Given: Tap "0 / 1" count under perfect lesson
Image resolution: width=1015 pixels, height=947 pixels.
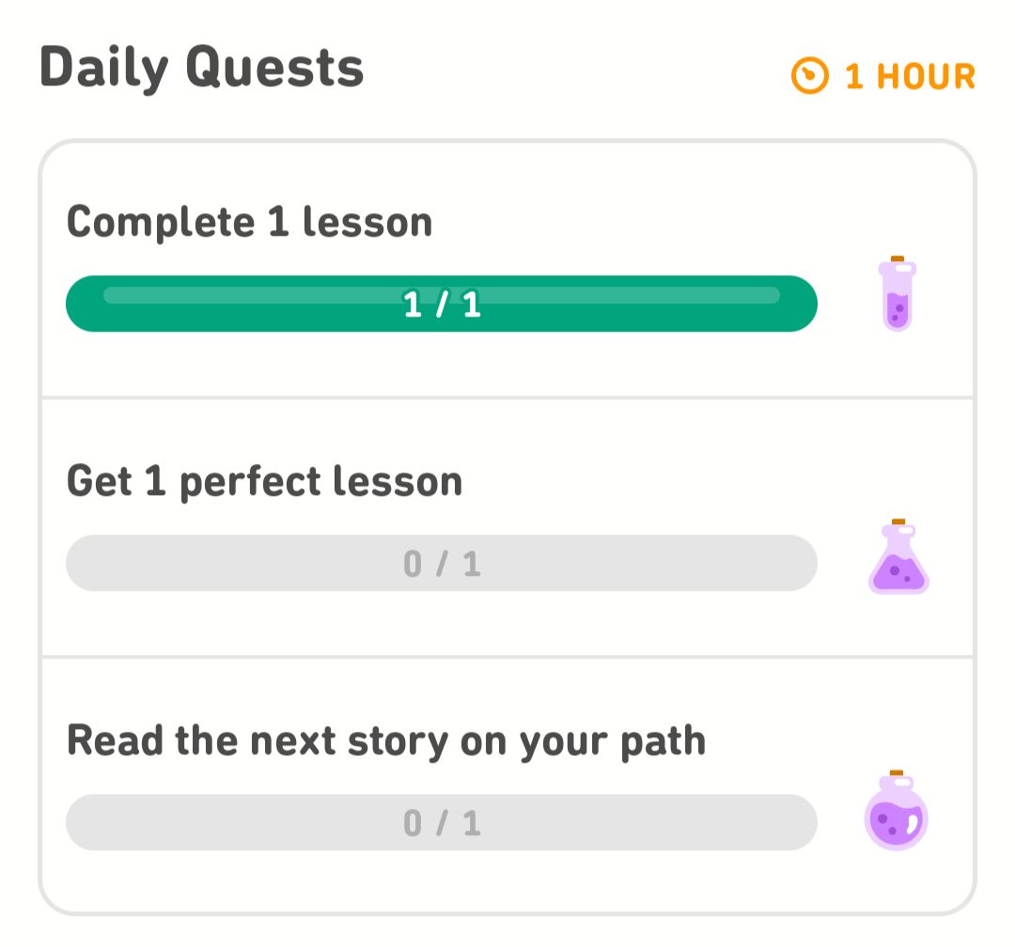Looking at the screenshot, I should pos(442,564).
